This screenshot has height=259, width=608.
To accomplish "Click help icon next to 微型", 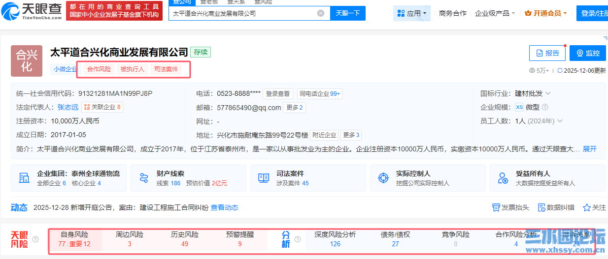I will coord(545,107).
